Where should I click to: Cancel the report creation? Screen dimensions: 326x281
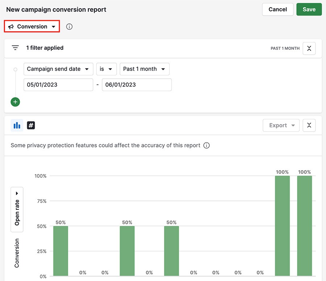click(x=277, y=9)
